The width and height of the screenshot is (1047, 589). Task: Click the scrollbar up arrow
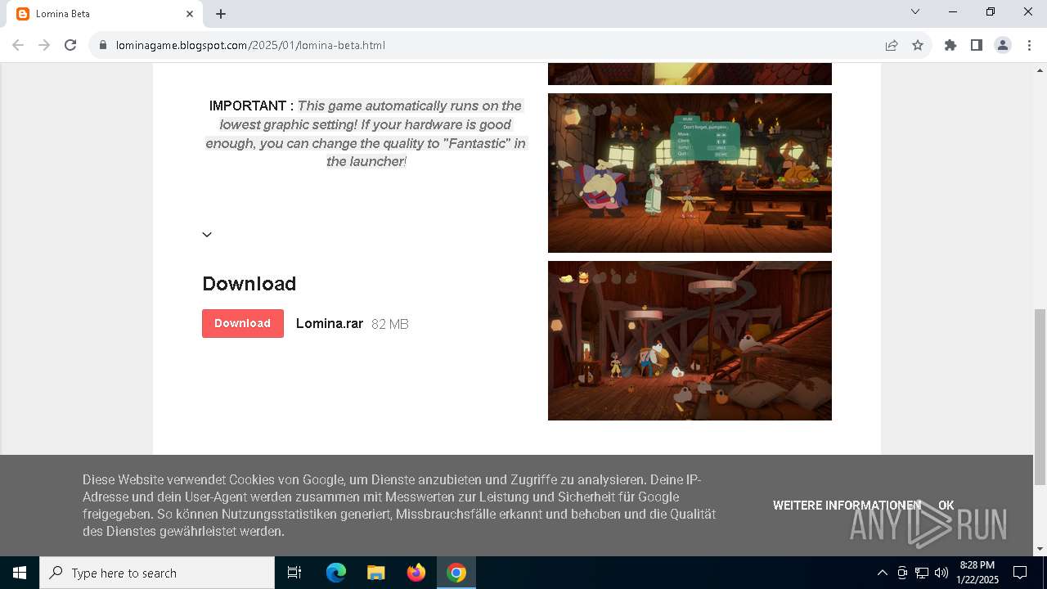[1040, 70]
